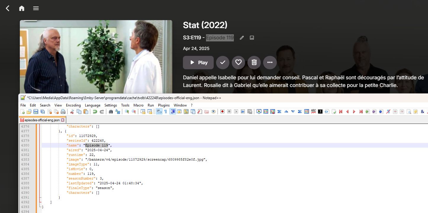Start macro recording with red dot icon
The image size is (428, 213).
[x=222, y=112]
